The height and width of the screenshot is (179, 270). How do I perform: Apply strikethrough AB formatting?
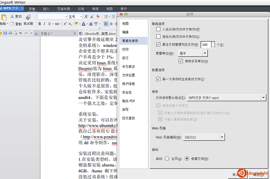(57, 24)
